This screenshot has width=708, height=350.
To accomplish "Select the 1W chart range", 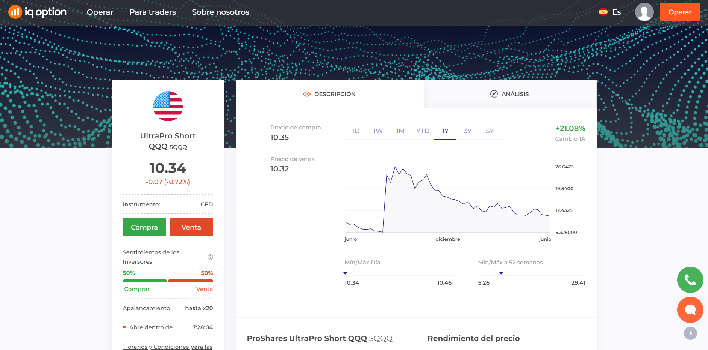I will (x=378, y=131).
